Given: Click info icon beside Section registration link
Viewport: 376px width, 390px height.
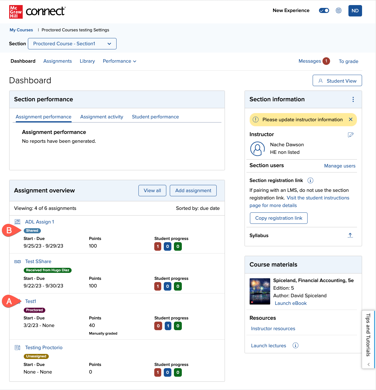Looking at the screenshot, I should tap(310, 180).
